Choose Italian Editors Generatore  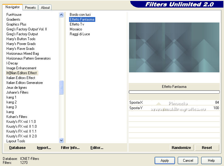24,82
